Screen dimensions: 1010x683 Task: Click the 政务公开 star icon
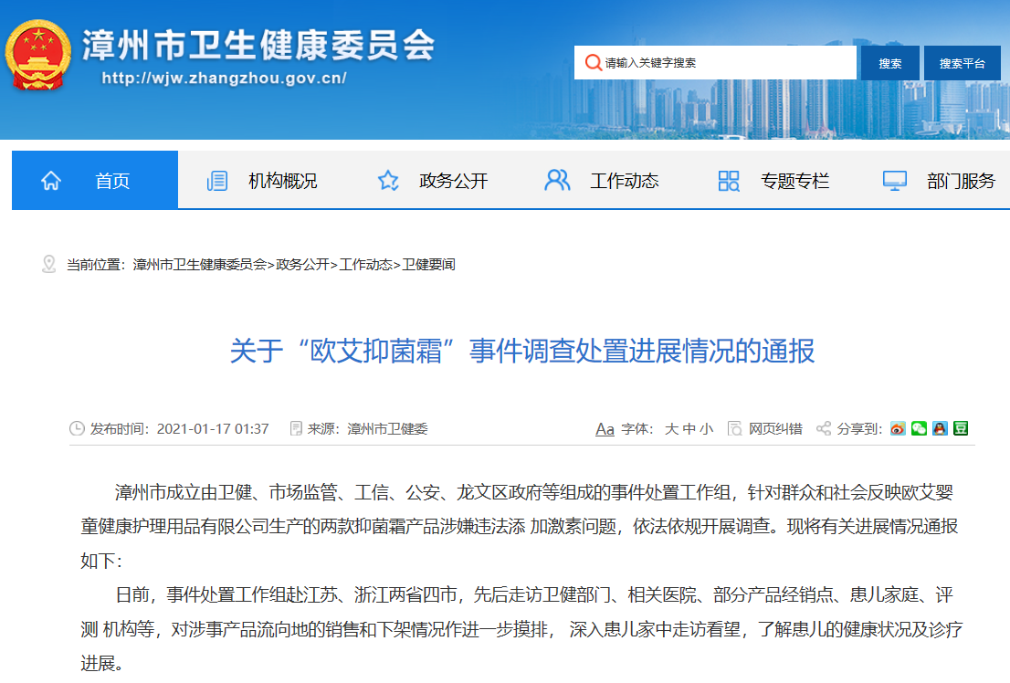click(388, 181)
